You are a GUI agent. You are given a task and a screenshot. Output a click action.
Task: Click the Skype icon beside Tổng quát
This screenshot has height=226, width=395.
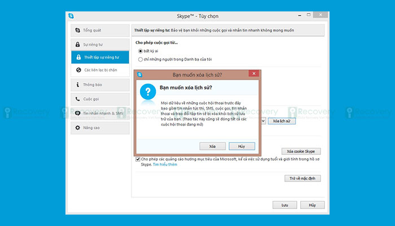point(78,31)
